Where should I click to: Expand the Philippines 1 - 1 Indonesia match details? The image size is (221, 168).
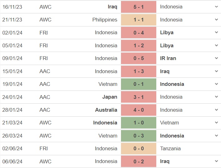click(216, 20)
